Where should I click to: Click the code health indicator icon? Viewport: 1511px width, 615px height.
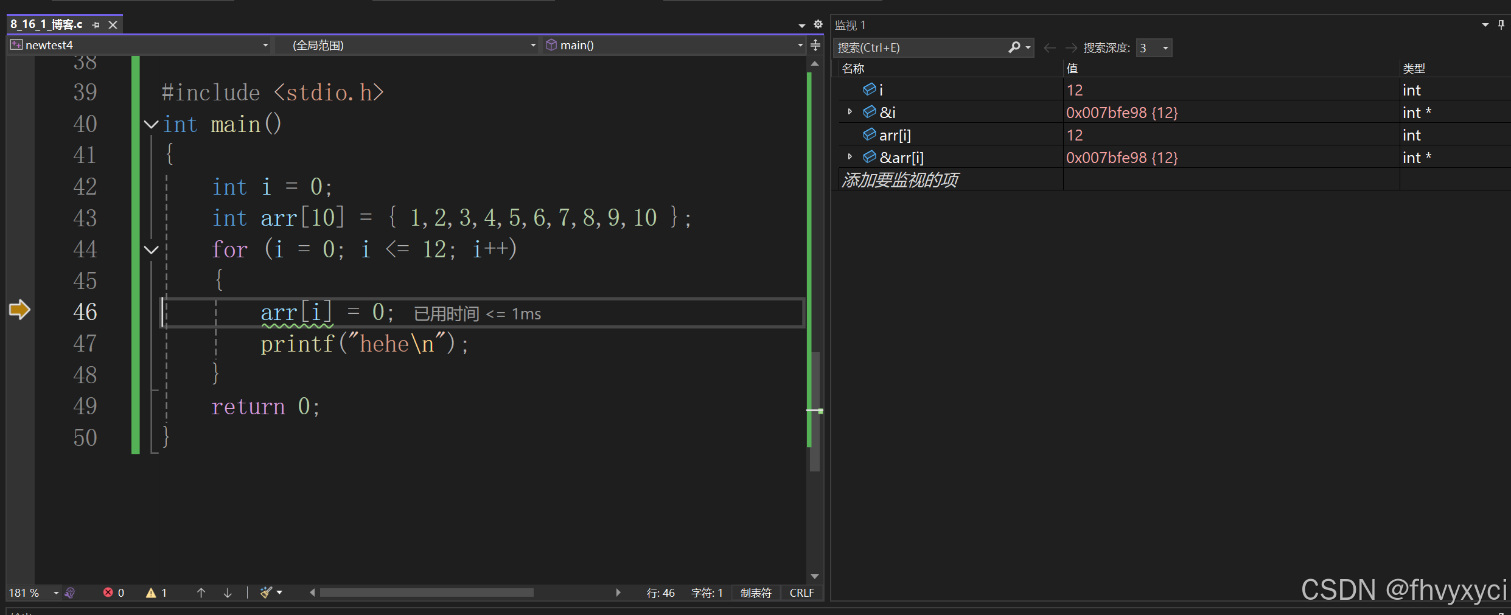(x=70, y=592)
